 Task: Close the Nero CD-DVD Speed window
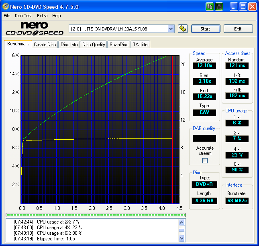tap(253, 7)
